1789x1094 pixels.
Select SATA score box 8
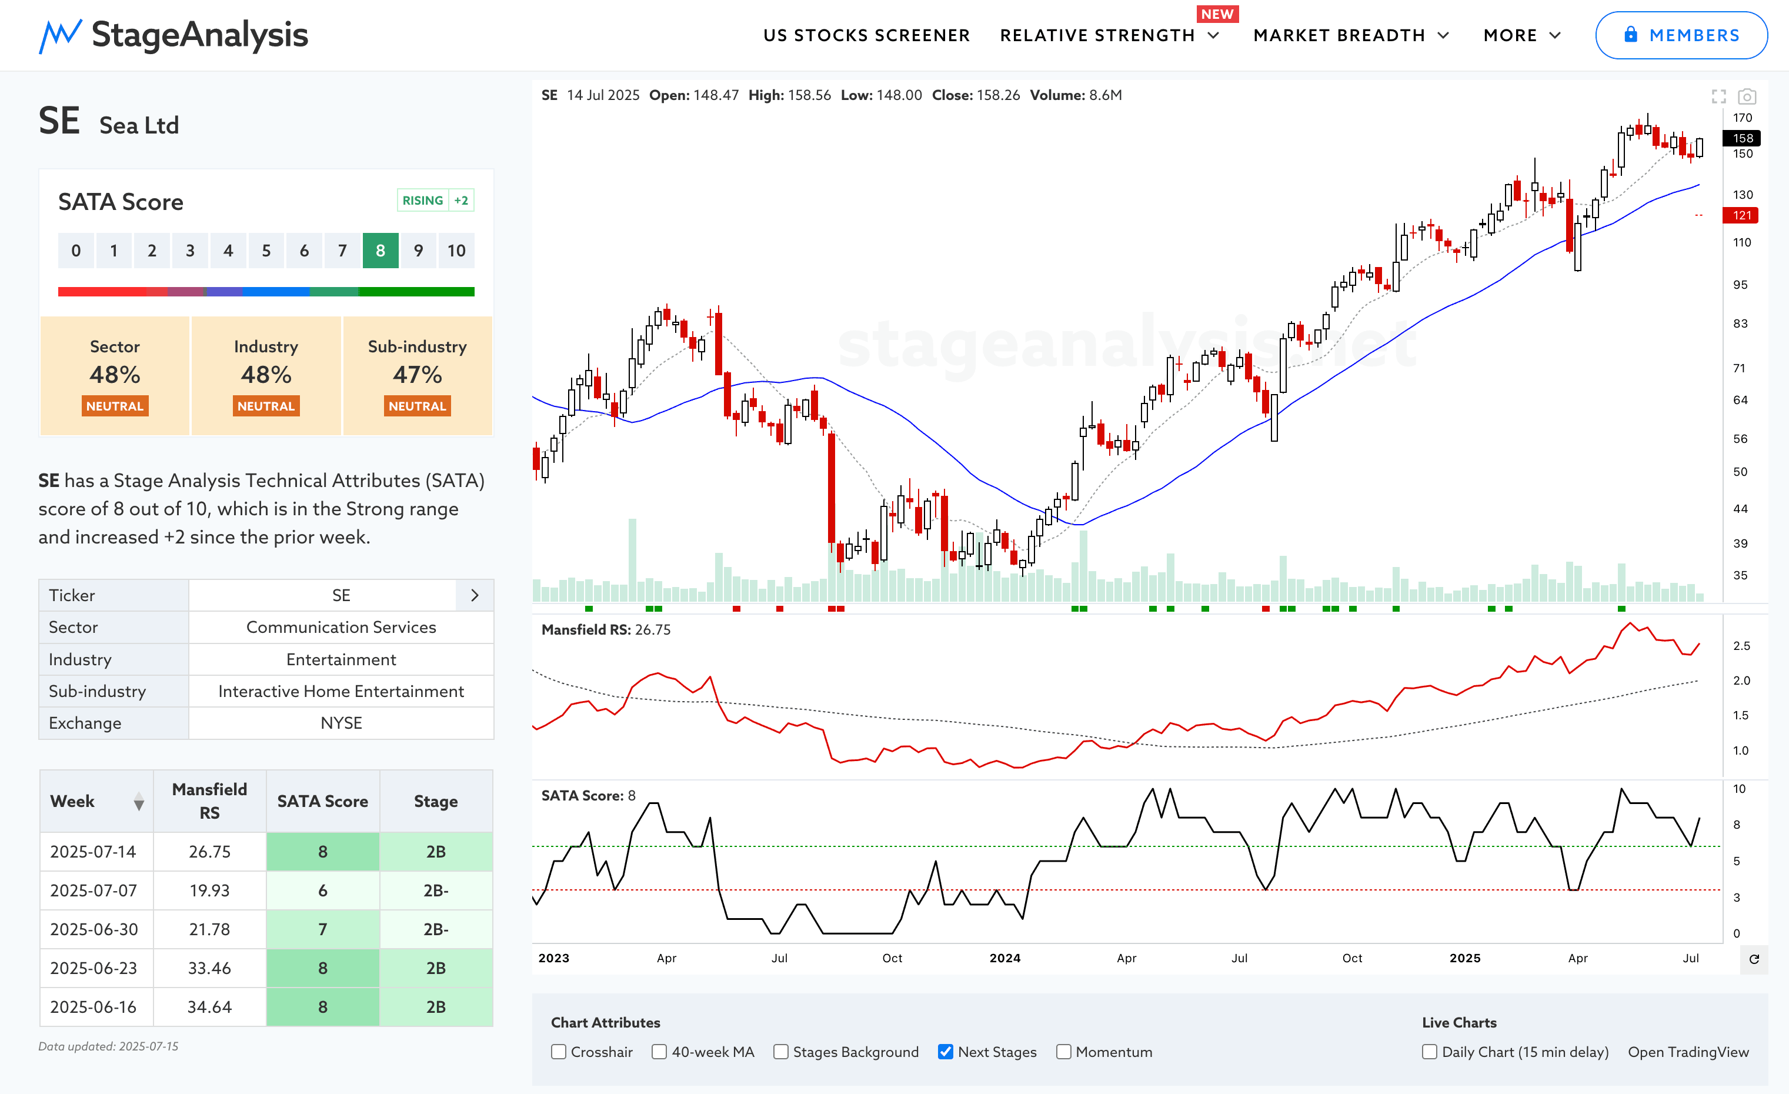[381, 251]
